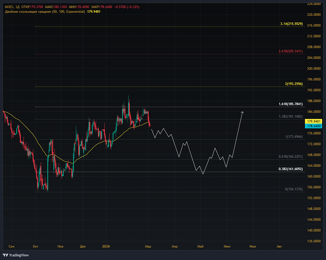Click the 0.618(166.2251) Fibonacci level label
This screenshot has width=326, height=260.
click(x=291, y=156)
